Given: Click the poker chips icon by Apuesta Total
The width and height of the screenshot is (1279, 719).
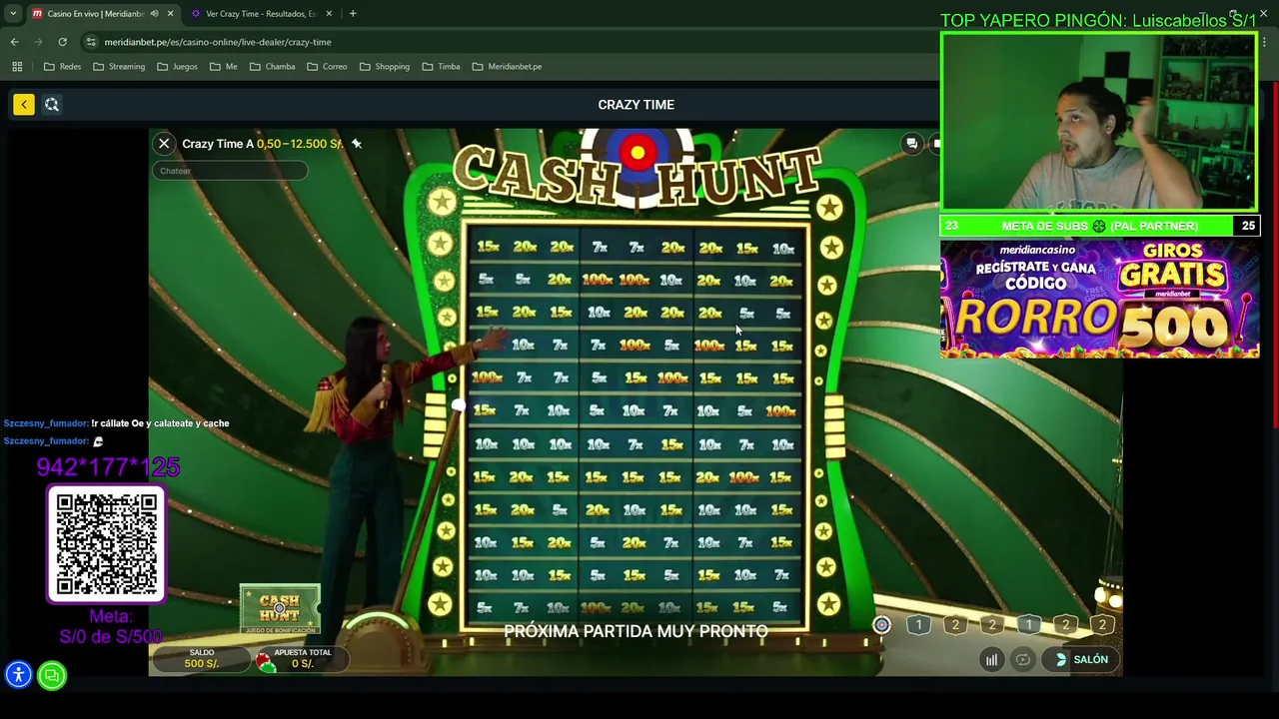Looking at the screenshot, I should 265,660.
